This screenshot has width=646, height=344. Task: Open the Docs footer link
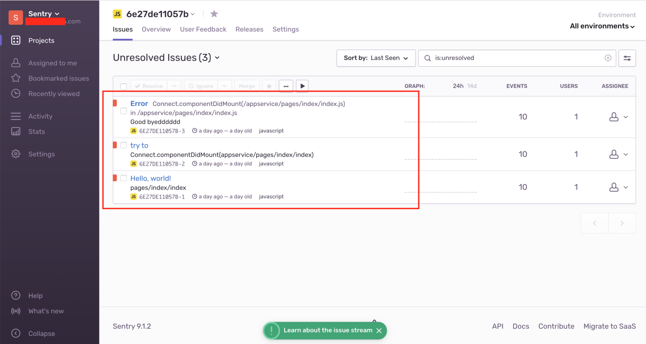(x=521, y=326)
